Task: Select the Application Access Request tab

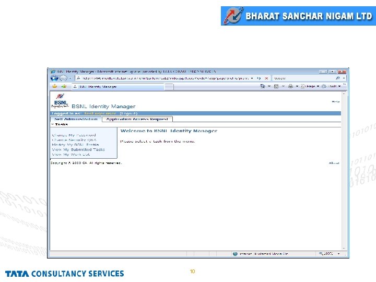Action: click(x=137, y=119)
